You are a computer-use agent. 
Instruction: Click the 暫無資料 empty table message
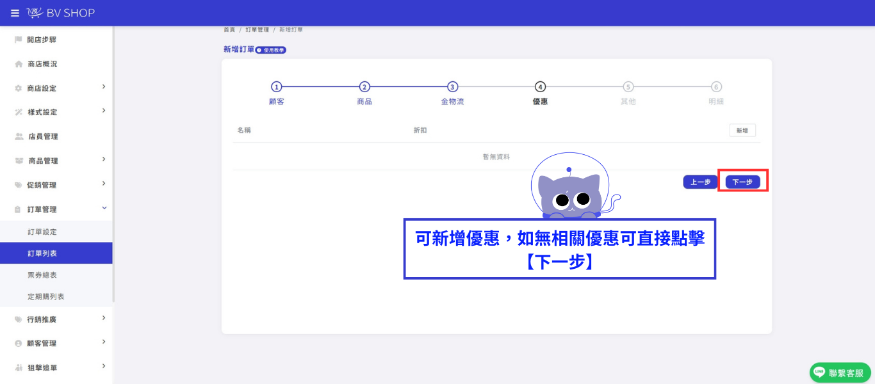pyautogui.click(x=496, y=157)
